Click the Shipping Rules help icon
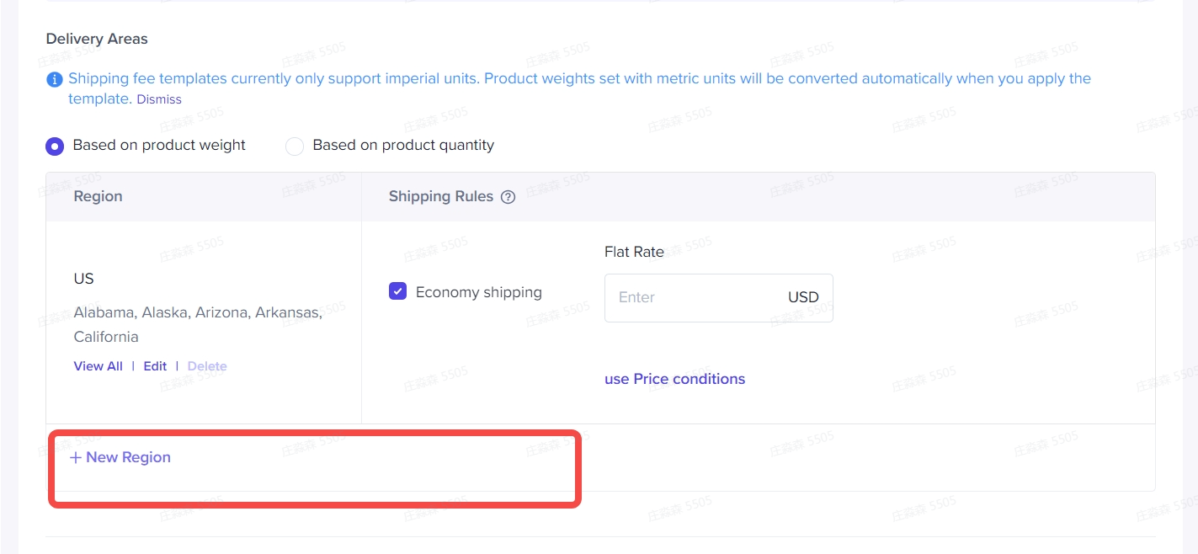Viewport: 1198px width, 554px height. pos(508,197)
